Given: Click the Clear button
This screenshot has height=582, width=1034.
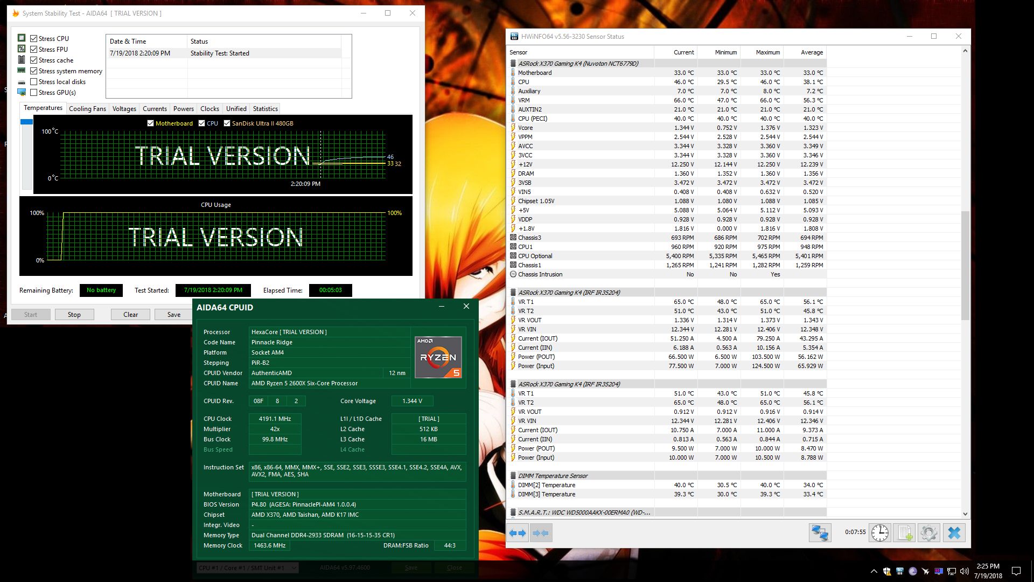Looking at the screenshot, I should [130, 314].
